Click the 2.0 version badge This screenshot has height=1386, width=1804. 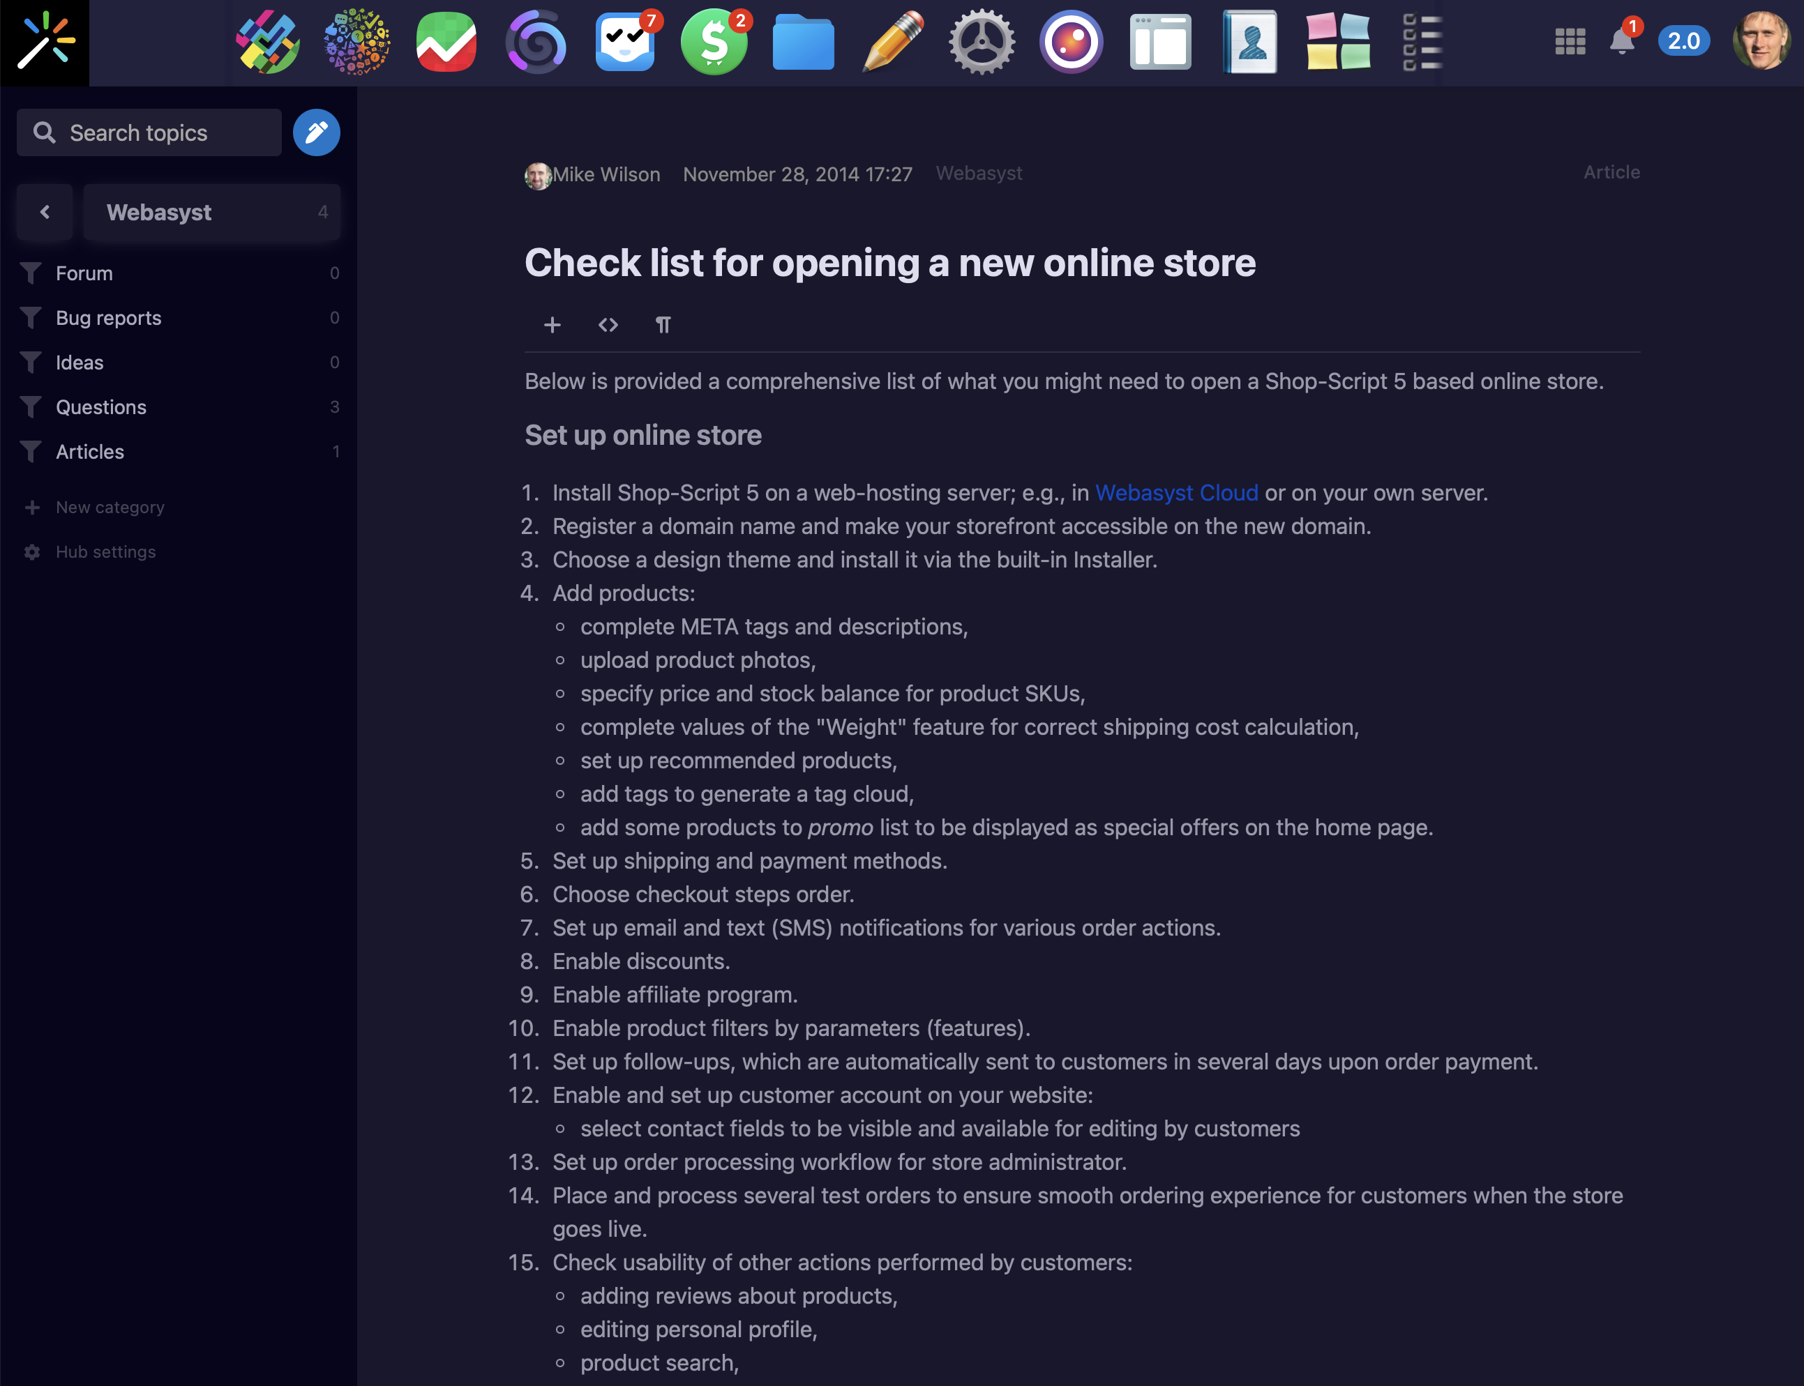click(x=1683, y=40)
